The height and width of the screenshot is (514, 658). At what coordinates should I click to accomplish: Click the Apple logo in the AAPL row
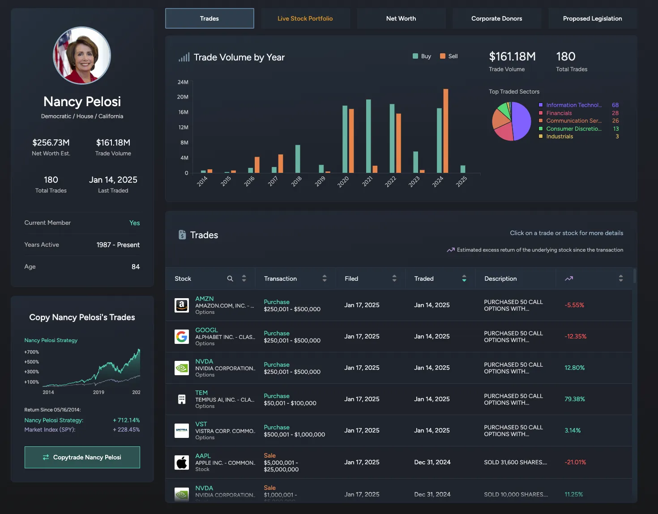pos(181,463)
